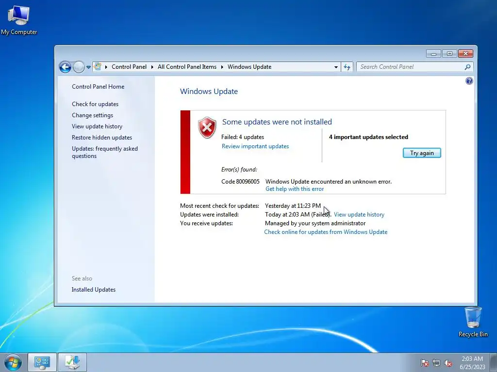Image resolution: width=497 pixels, height=372 pixels.
Task: Open Installed Updates link
Action: point(94,290)
